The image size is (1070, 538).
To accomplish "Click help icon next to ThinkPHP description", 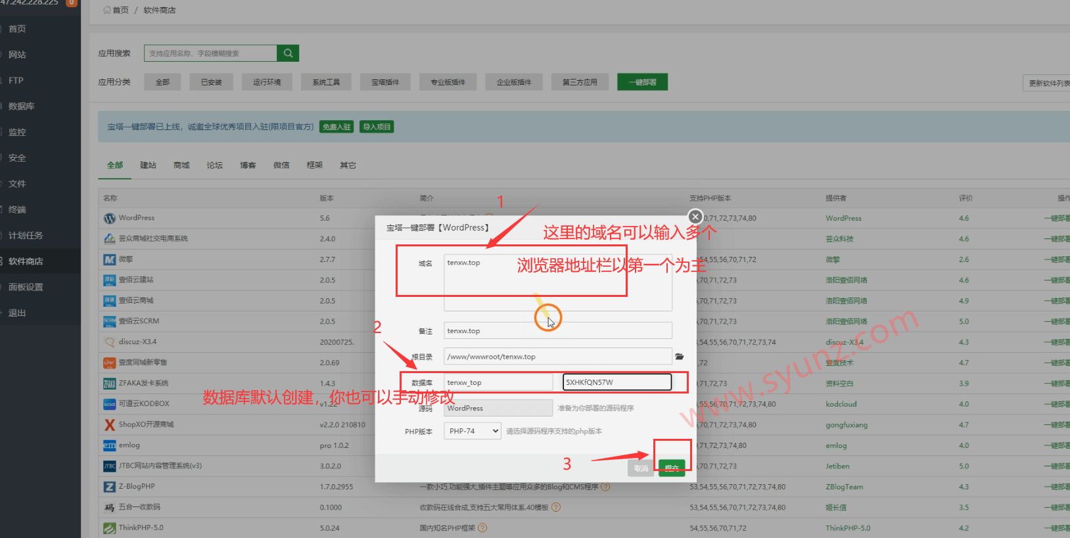I will [x=482, y=527].
